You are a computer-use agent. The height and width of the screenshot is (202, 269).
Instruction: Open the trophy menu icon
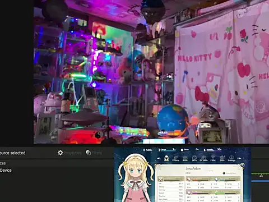[213, 159]
